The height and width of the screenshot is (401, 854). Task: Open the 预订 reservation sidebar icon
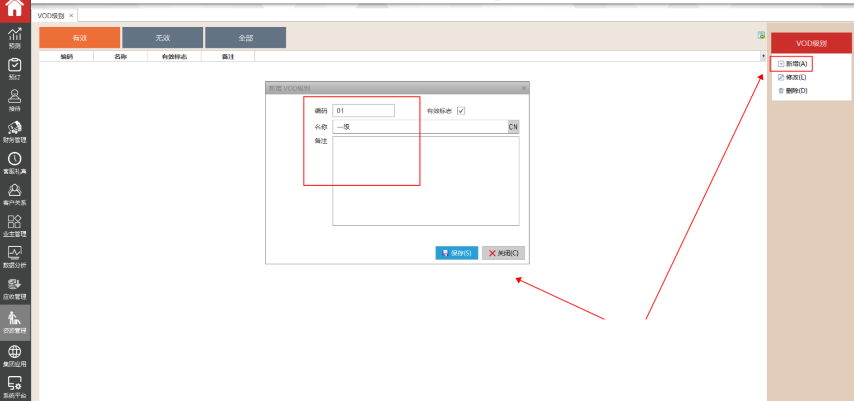point(15,69)
